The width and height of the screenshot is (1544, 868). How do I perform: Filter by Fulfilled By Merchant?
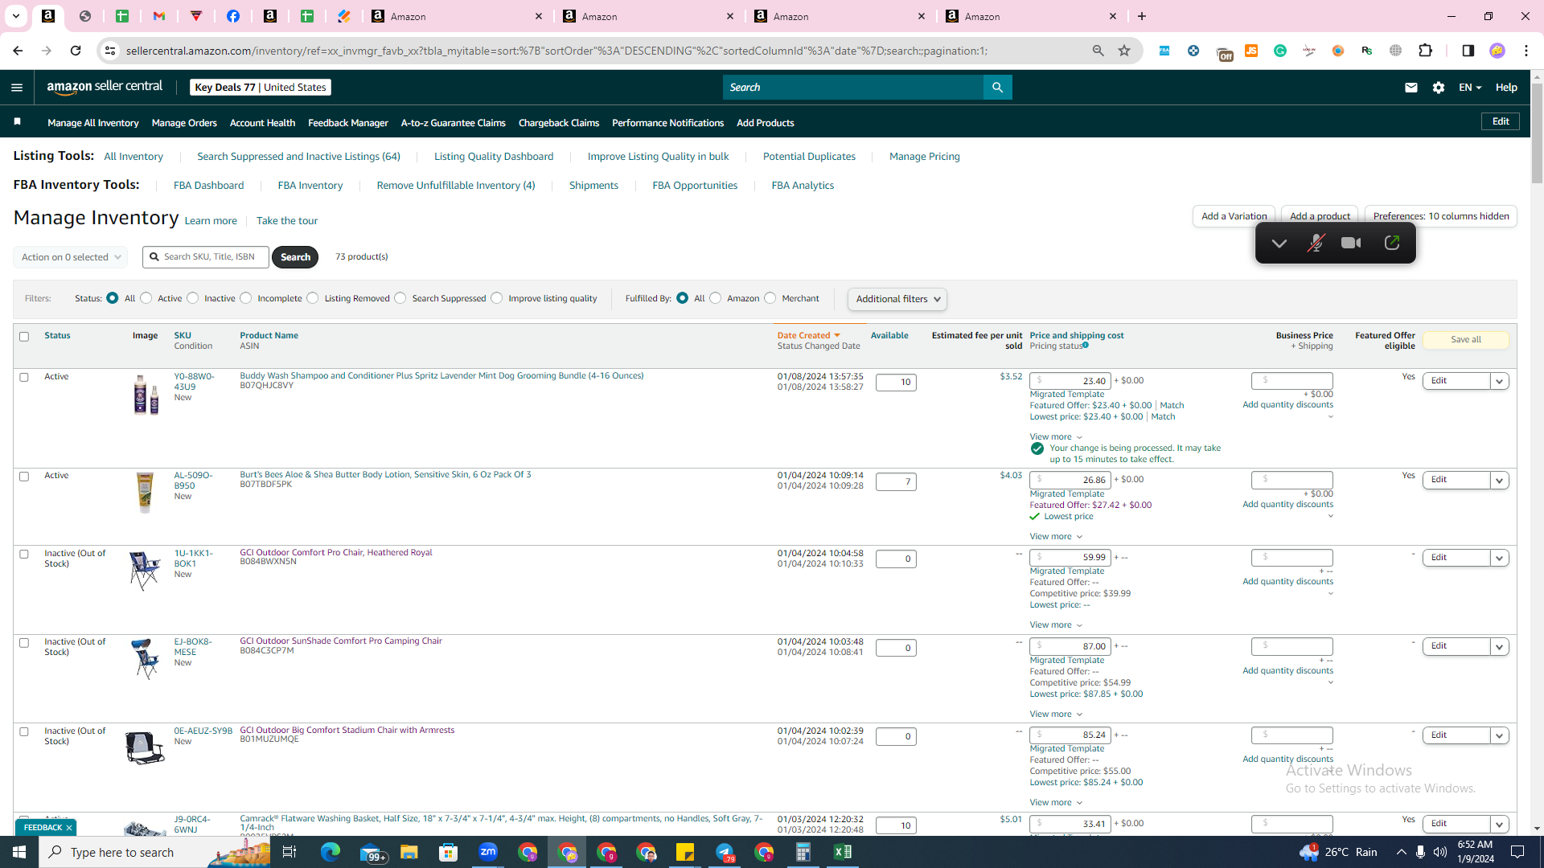coord(770,298)
